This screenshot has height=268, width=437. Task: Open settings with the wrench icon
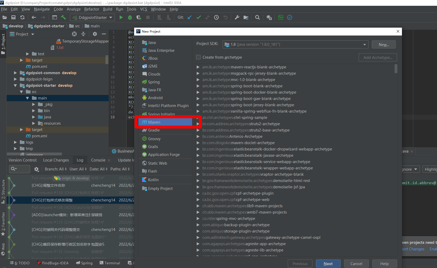(x=237, y=17)
